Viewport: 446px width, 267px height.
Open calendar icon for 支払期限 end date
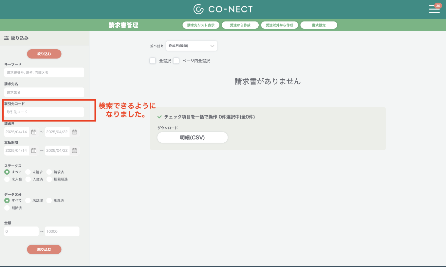click(x=74, y=150)
